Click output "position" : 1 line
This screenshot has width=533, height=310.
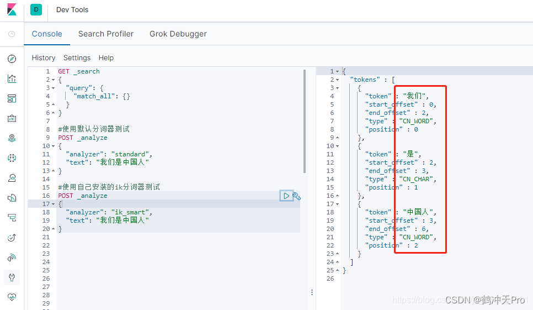point(392,187)
